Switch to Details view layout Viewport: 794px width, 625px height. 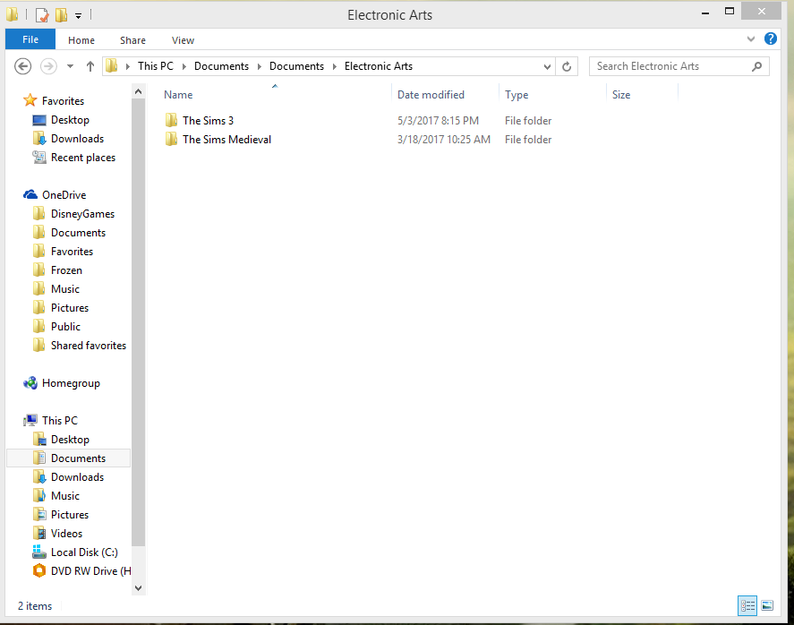[x=747, y=606]
